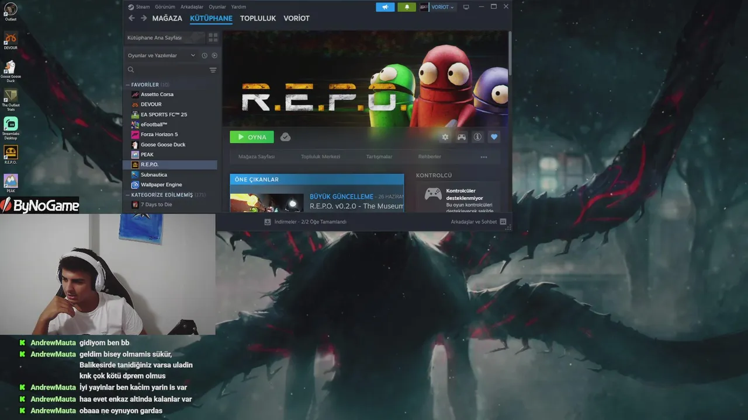Open Friends and Chat icon in footer
The height and width of the screenshot is (420, 748).
(x=503, y=222)
